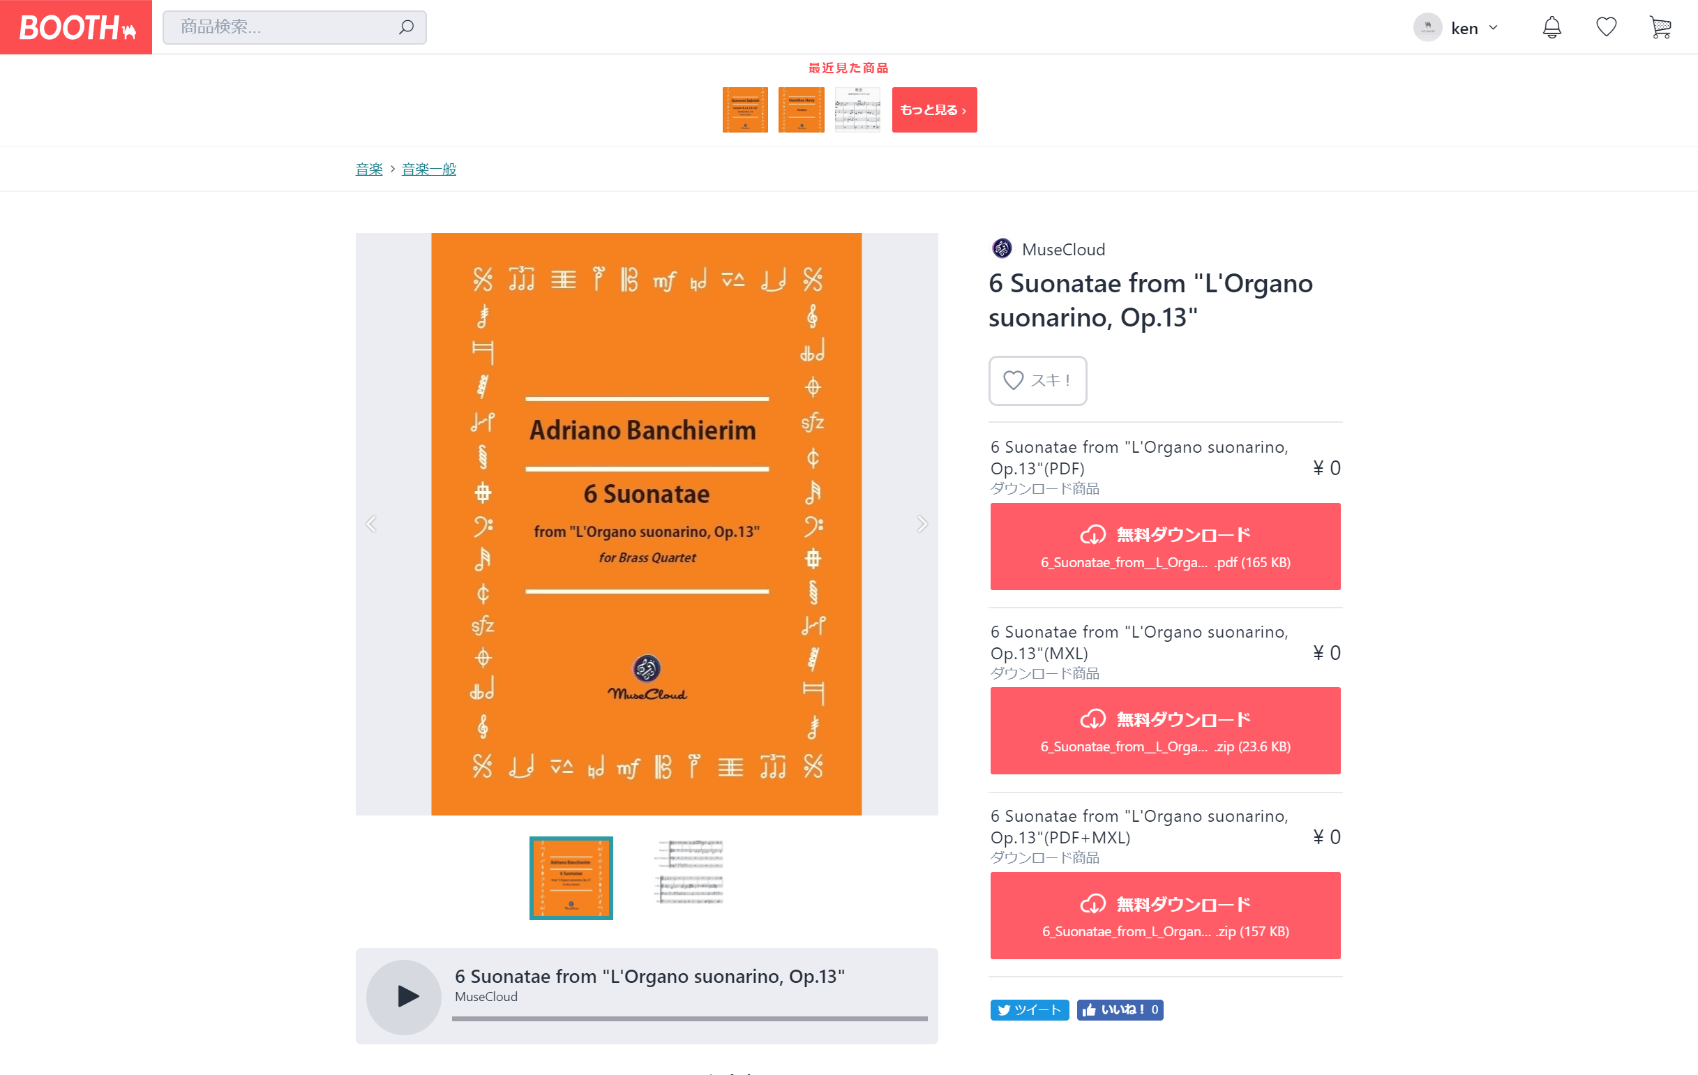This screenshot has height=1075, width=1698.
Task: Open the 音楽一般 breadcrumb link
Action: click(x=429, y=170)
